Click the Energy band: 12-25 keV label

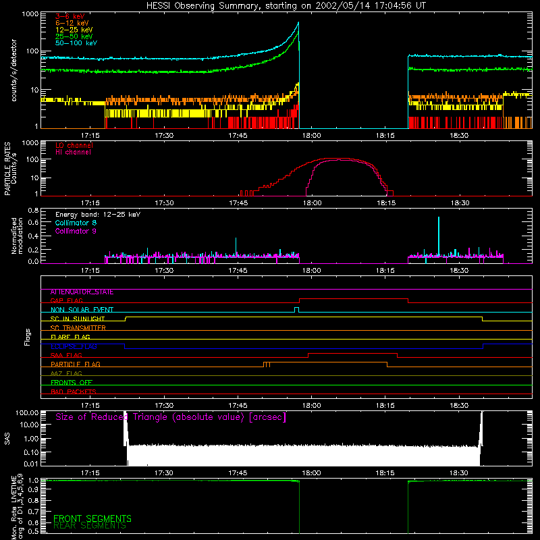[98, 215]
